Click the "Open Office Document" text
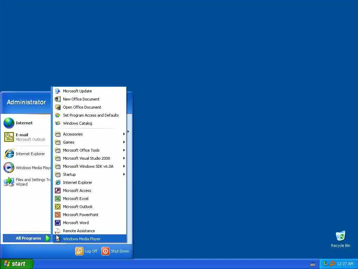Viewport: 358px width, 269px height. tap(82, 107)
